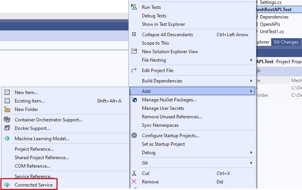302x190 pixels.
Task: Select Project Reference in Add submenu
Action: [x=34, y=149]
